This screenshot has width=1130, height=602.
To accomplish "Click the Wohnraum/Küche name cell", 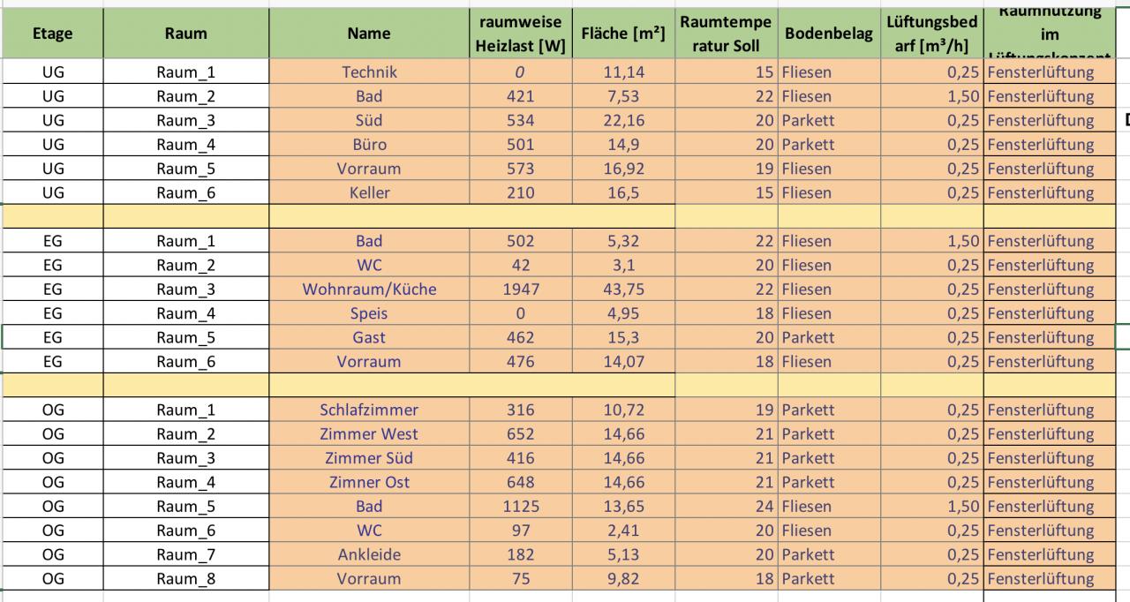I will [369, 290].
